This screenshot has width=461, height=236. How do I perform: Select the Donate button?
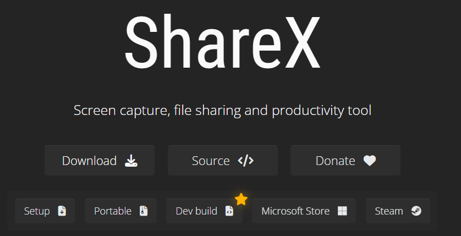click(x=345, y=161)
